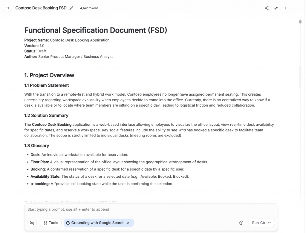Click the Contoso Desk Booking FSD title

(x=41, y=8)
